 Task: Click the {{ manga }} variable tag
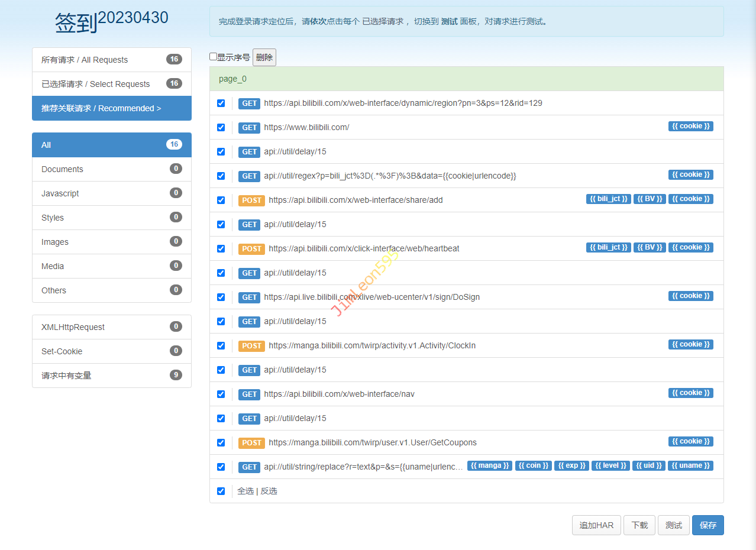click(x=490, y=466)
